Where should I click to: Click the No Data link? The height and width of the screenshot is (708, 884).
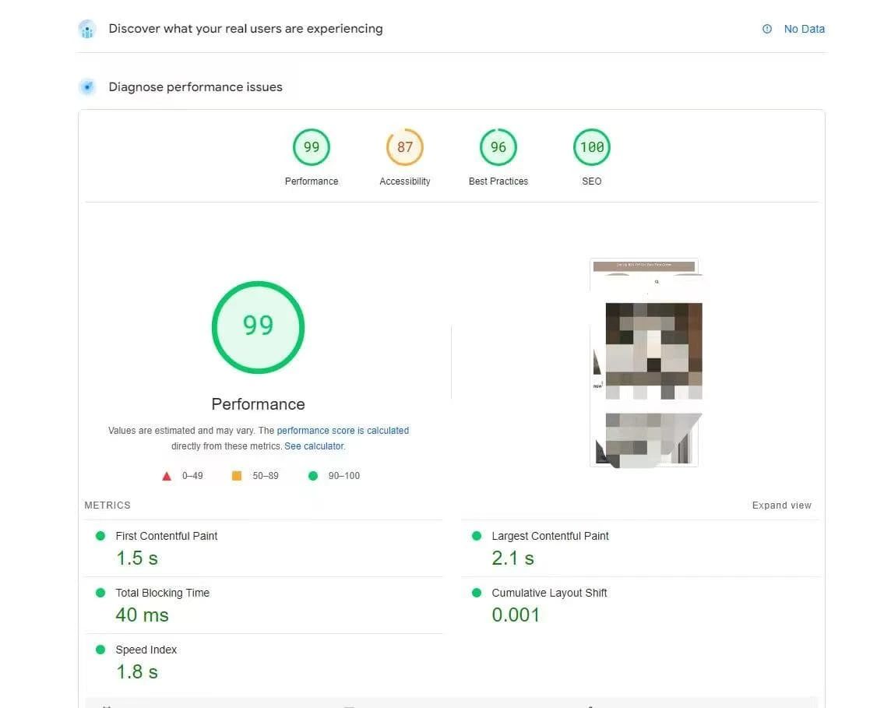point(804,29)
